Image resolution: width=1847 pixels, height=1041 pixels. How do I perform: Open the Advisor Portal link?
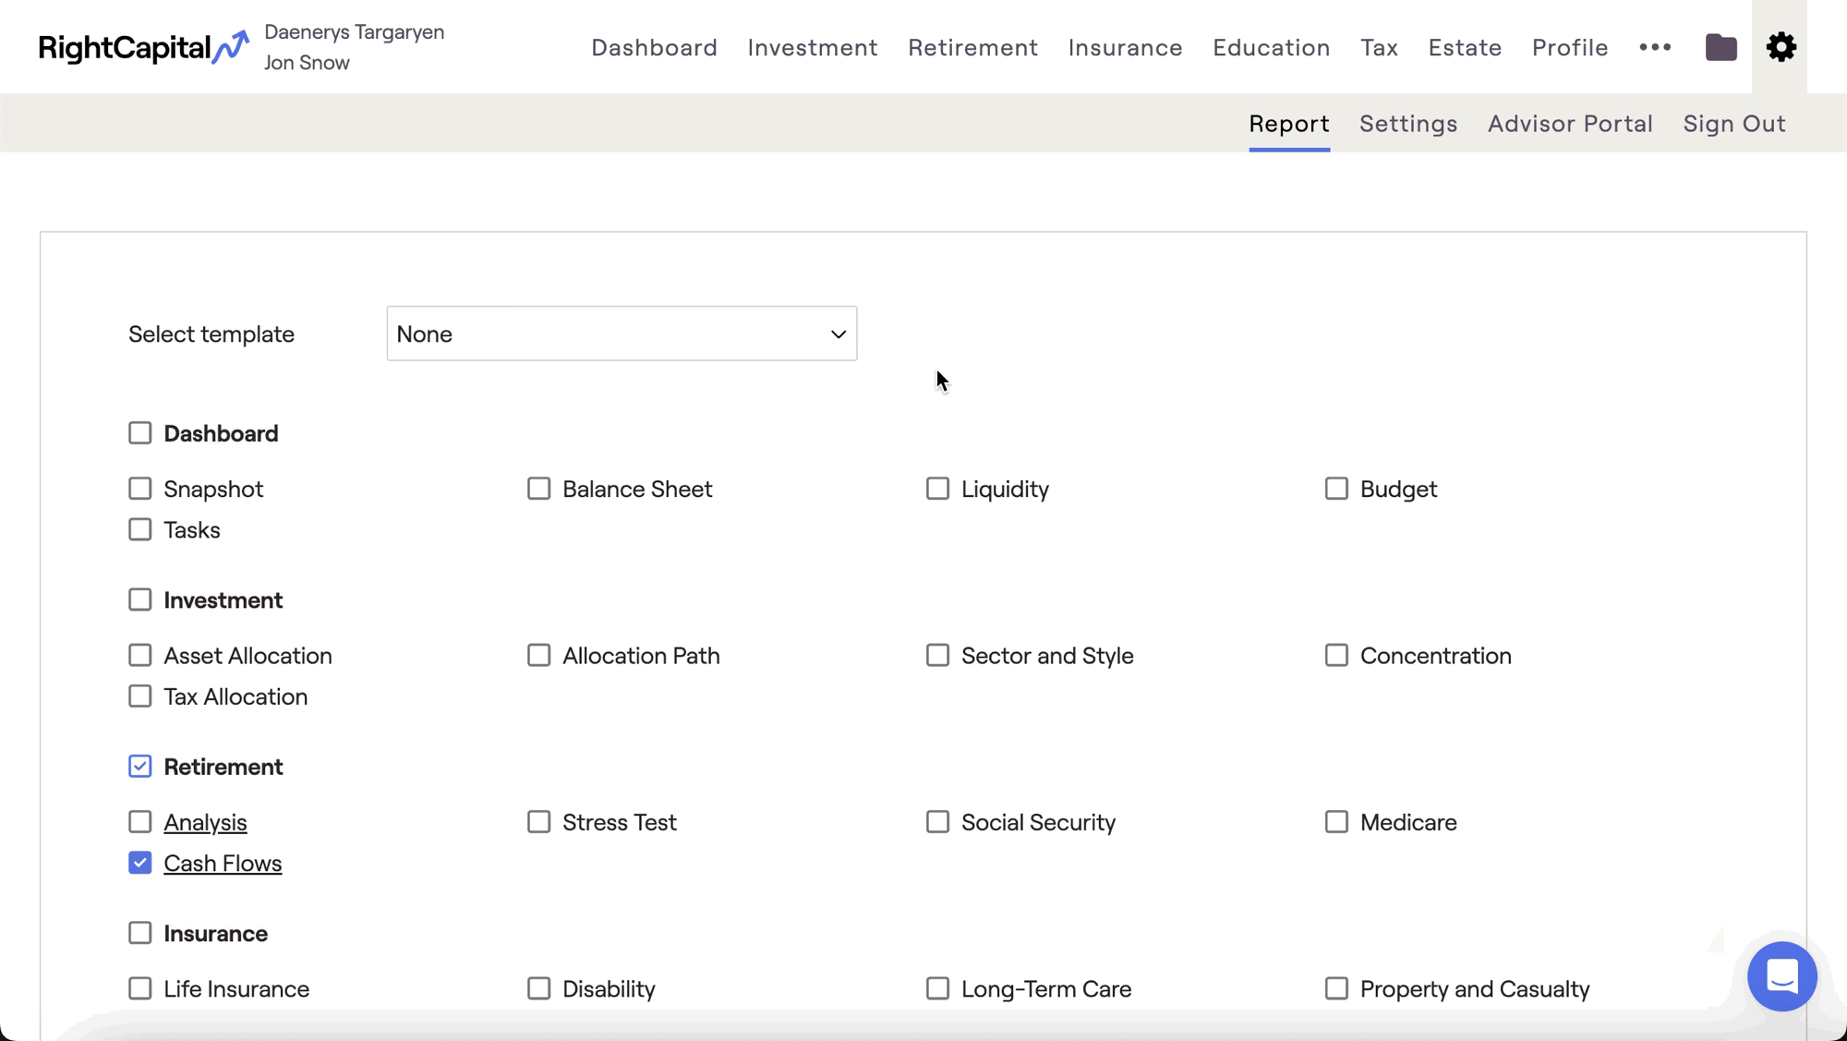tap(1569, 124)
